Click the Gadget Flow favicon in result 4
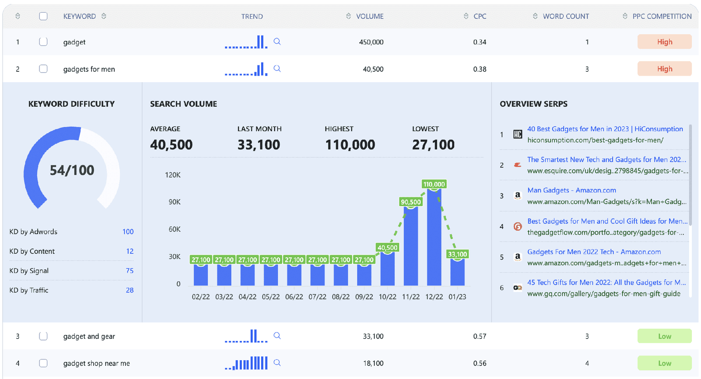Screen dimensions: 701x379 point(517,226)
